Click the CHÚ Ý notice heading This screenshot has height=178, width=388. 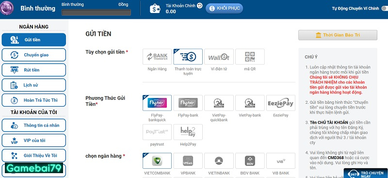tap(311, 57)
